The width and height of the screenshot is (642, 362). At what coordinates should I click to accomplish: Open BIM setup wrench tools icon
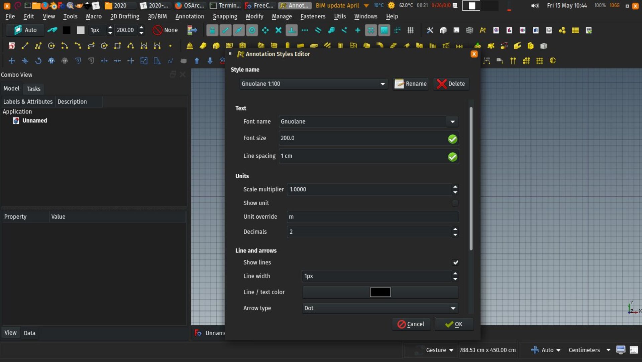[x=430, y=30]
